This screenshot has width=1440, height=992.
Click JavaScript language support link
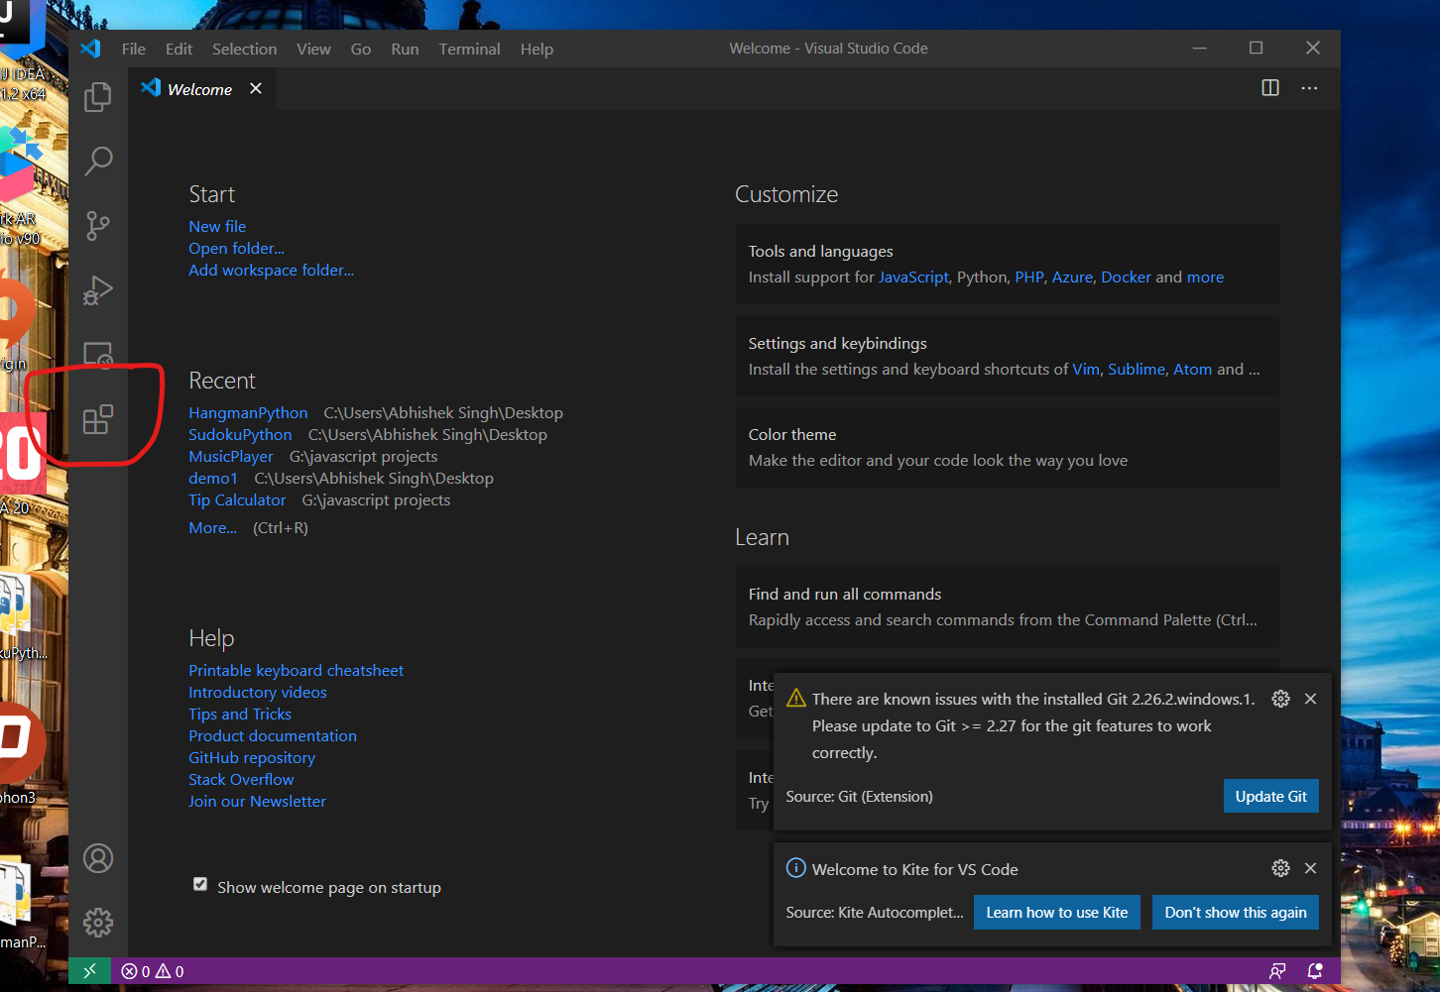coord(913,276)
